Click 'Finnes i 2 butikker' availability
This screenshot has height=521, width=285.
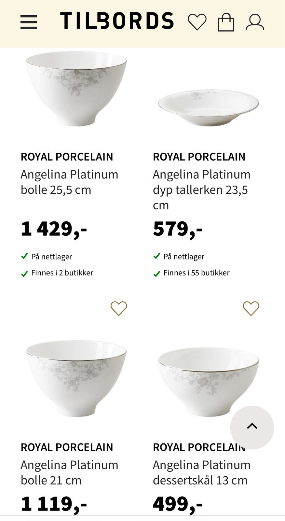pos(62,273)
